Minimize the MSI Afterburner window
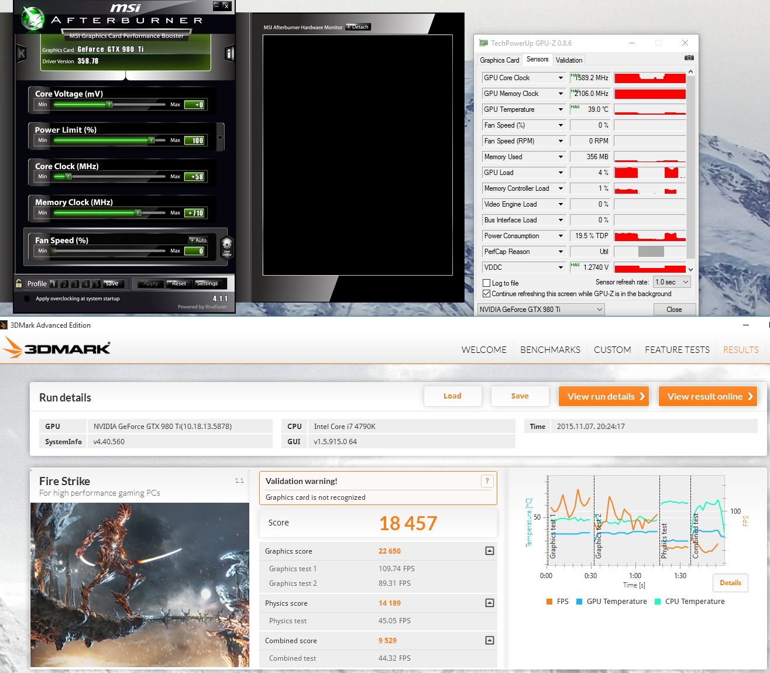The width and height of the screenshot is (770, 673). (x=216, y=6)
